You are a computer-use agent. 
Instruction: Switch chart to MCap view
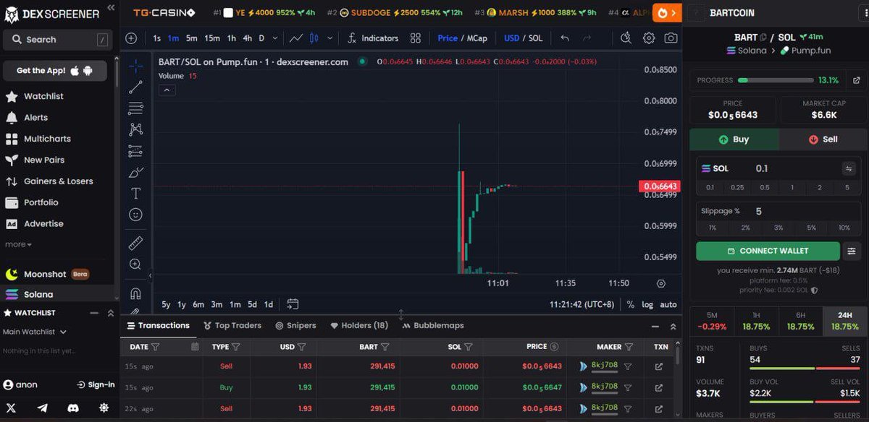point(477,38)
